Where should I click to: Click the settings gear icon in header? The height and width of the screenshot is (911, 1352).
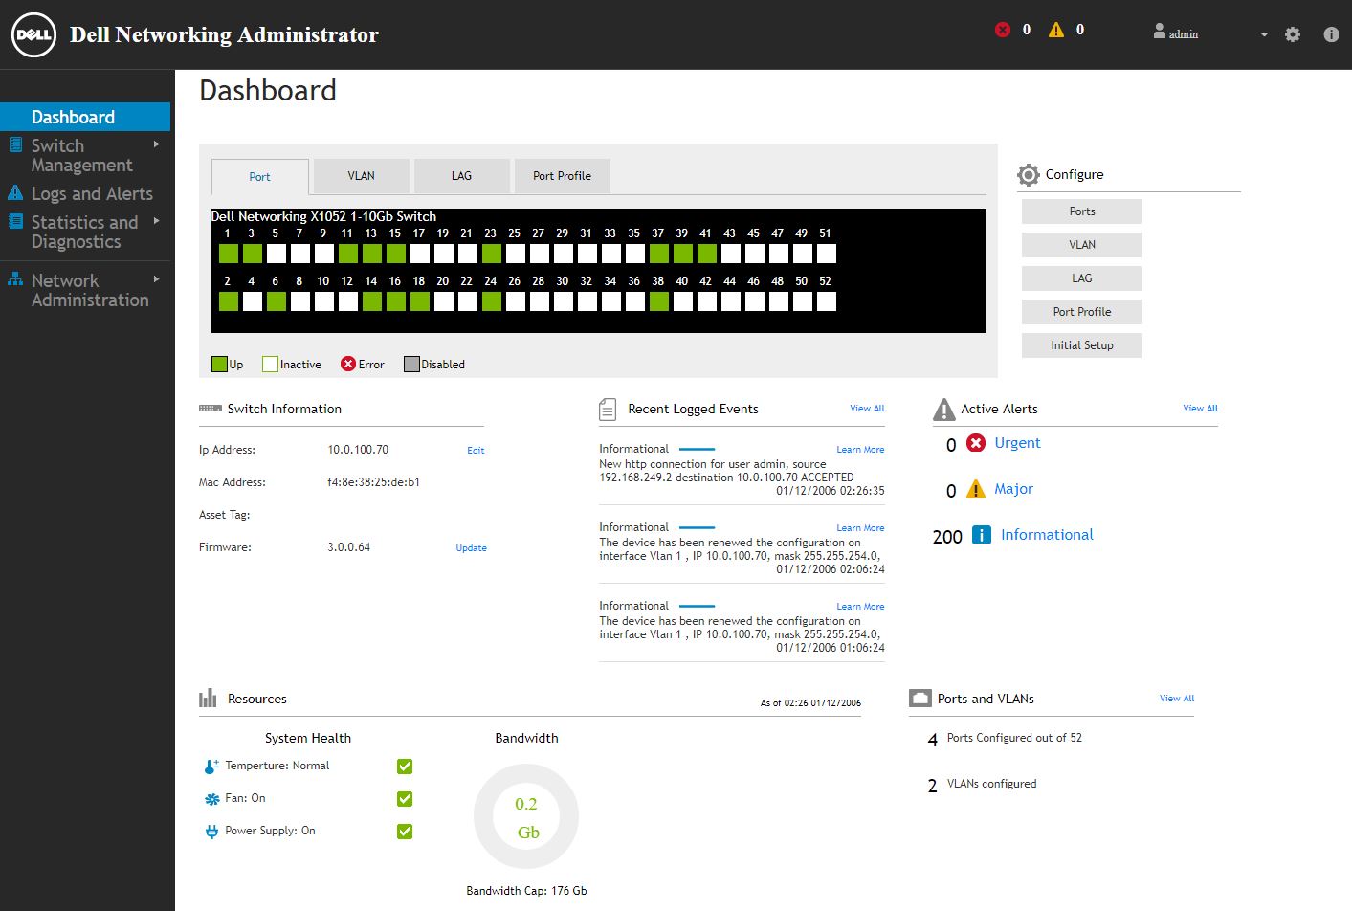point(1293,34)
